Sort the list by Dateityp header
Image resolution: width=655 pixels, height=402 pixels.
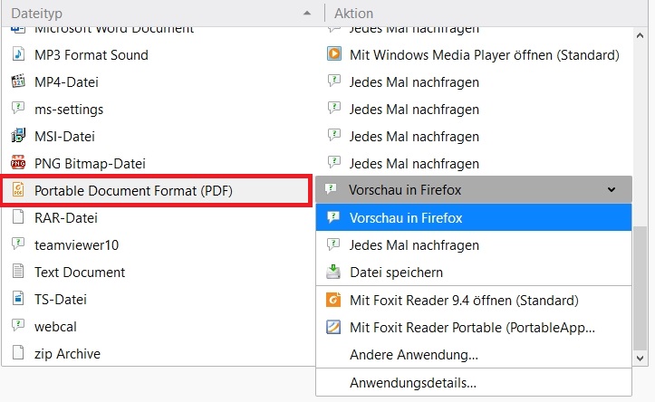tap(161, 14)
